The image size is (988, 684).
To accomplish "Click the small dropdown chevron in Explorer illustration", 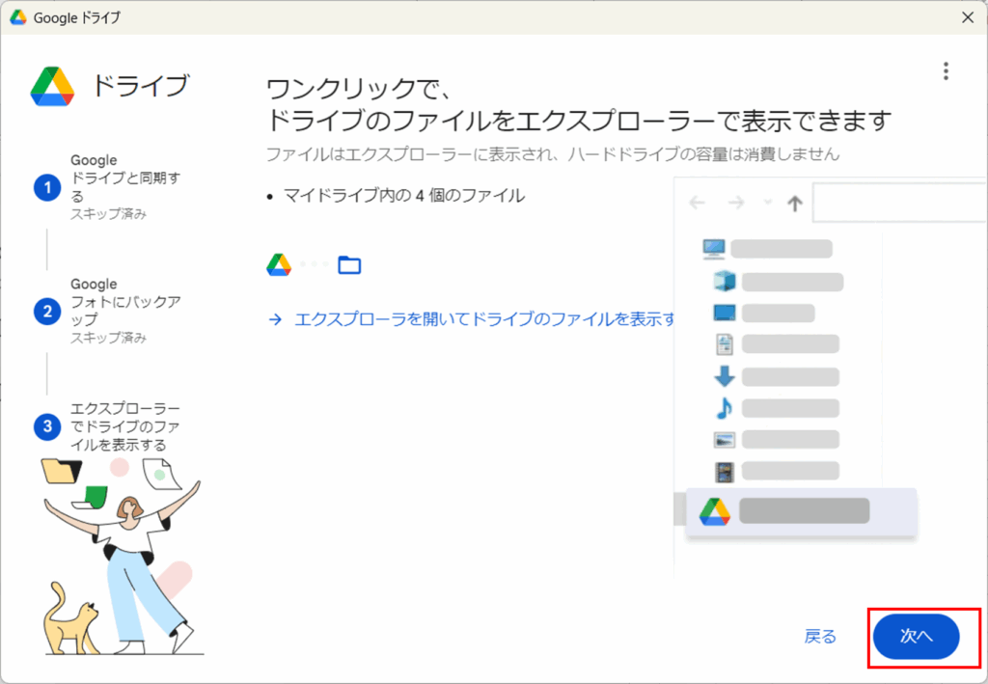I will tap(767, 203).
